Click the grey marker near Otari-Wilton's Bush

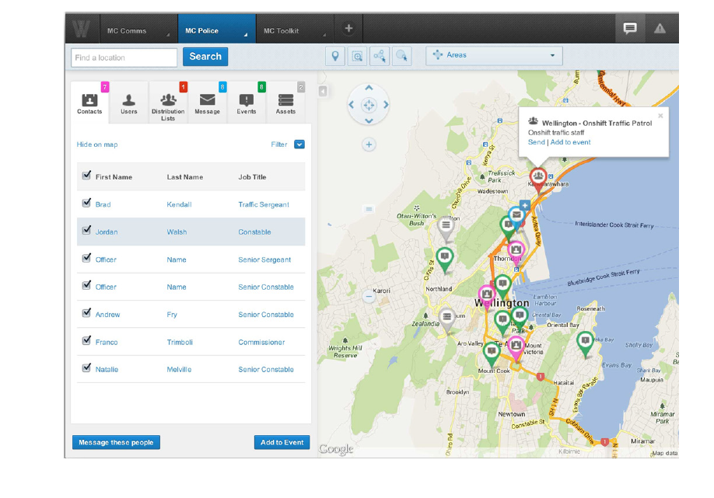tap(446, 225)
